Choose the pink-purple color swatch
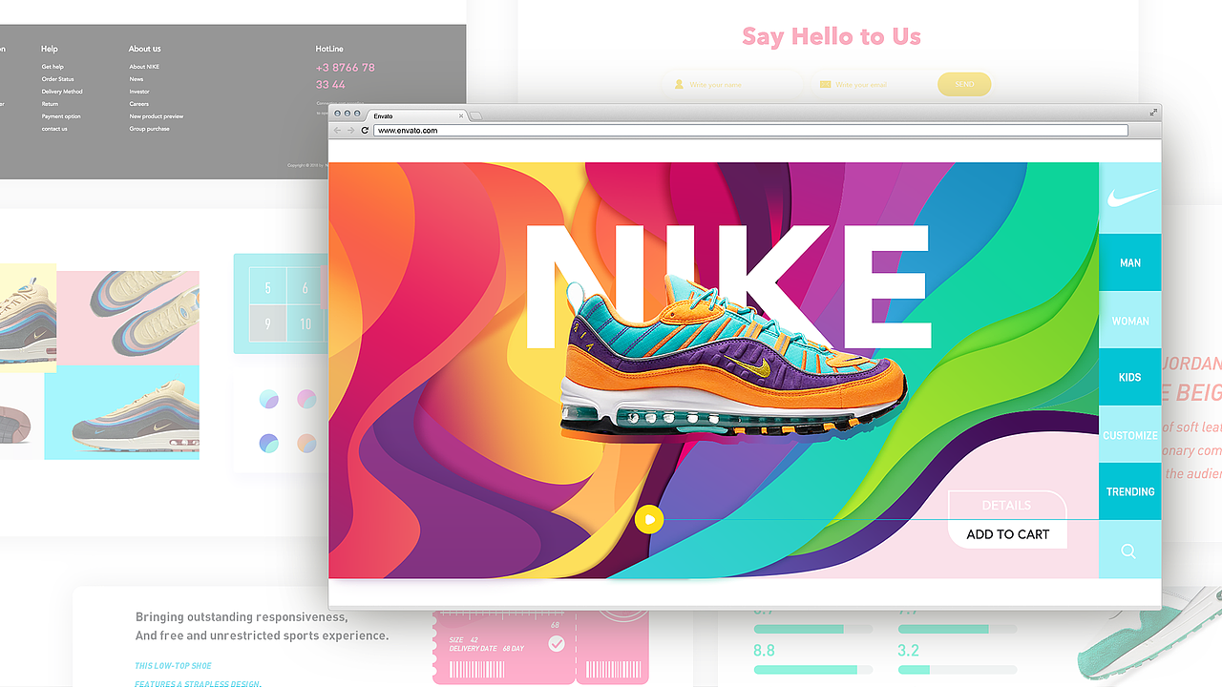The height and width of the screenshot is (687, 1222). (x=306, y=399)
